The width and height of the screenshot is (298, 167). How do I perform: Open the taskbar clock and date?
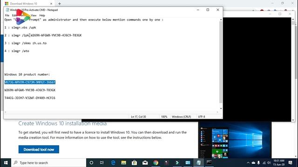[279, 163]
